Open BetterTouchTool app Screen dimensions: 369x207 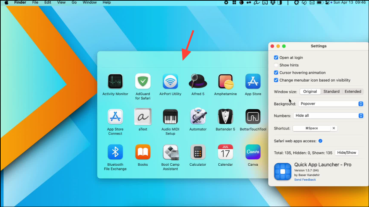[253, 116]
